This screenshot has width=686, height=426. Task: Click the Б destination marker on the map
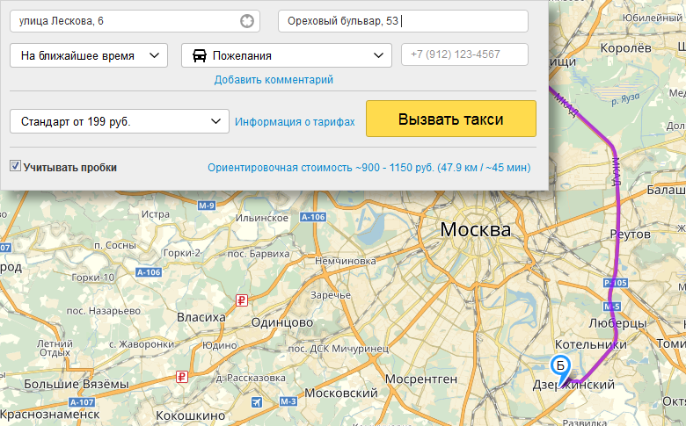(560, 370)
